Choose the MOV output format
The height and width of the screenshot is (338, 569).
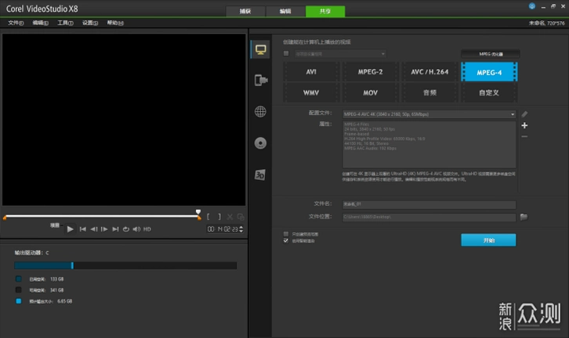click(x=370, y=93)
